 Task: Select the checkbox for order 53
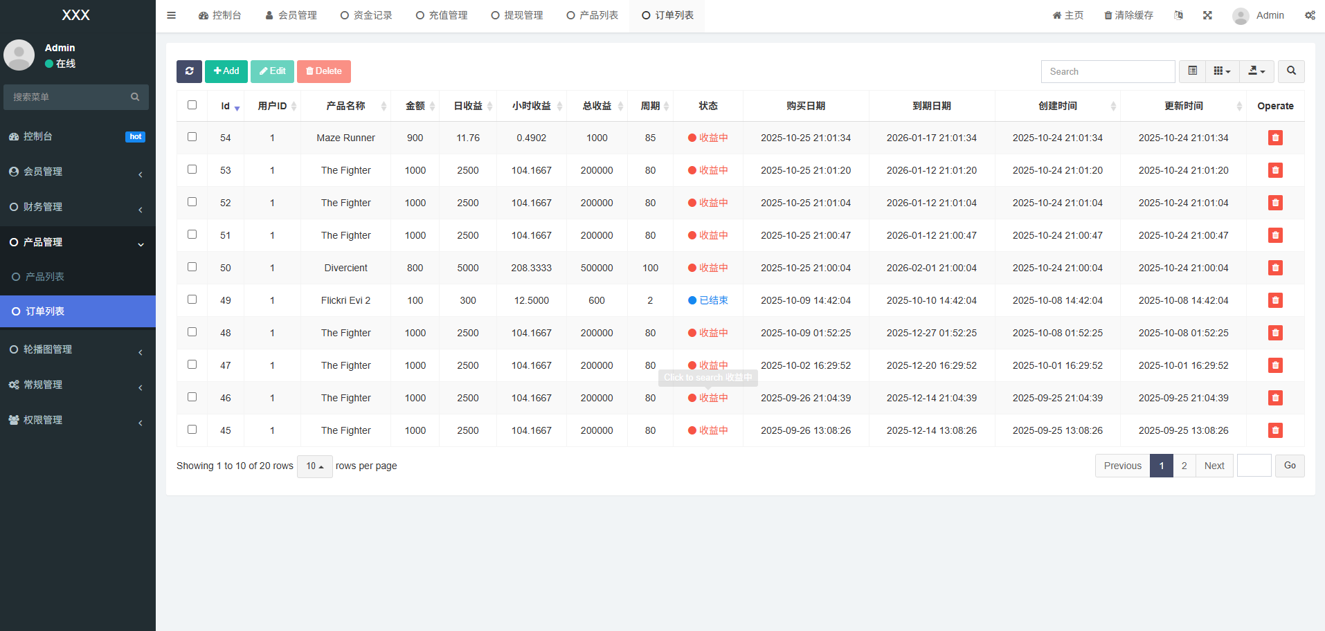[192, 170]
